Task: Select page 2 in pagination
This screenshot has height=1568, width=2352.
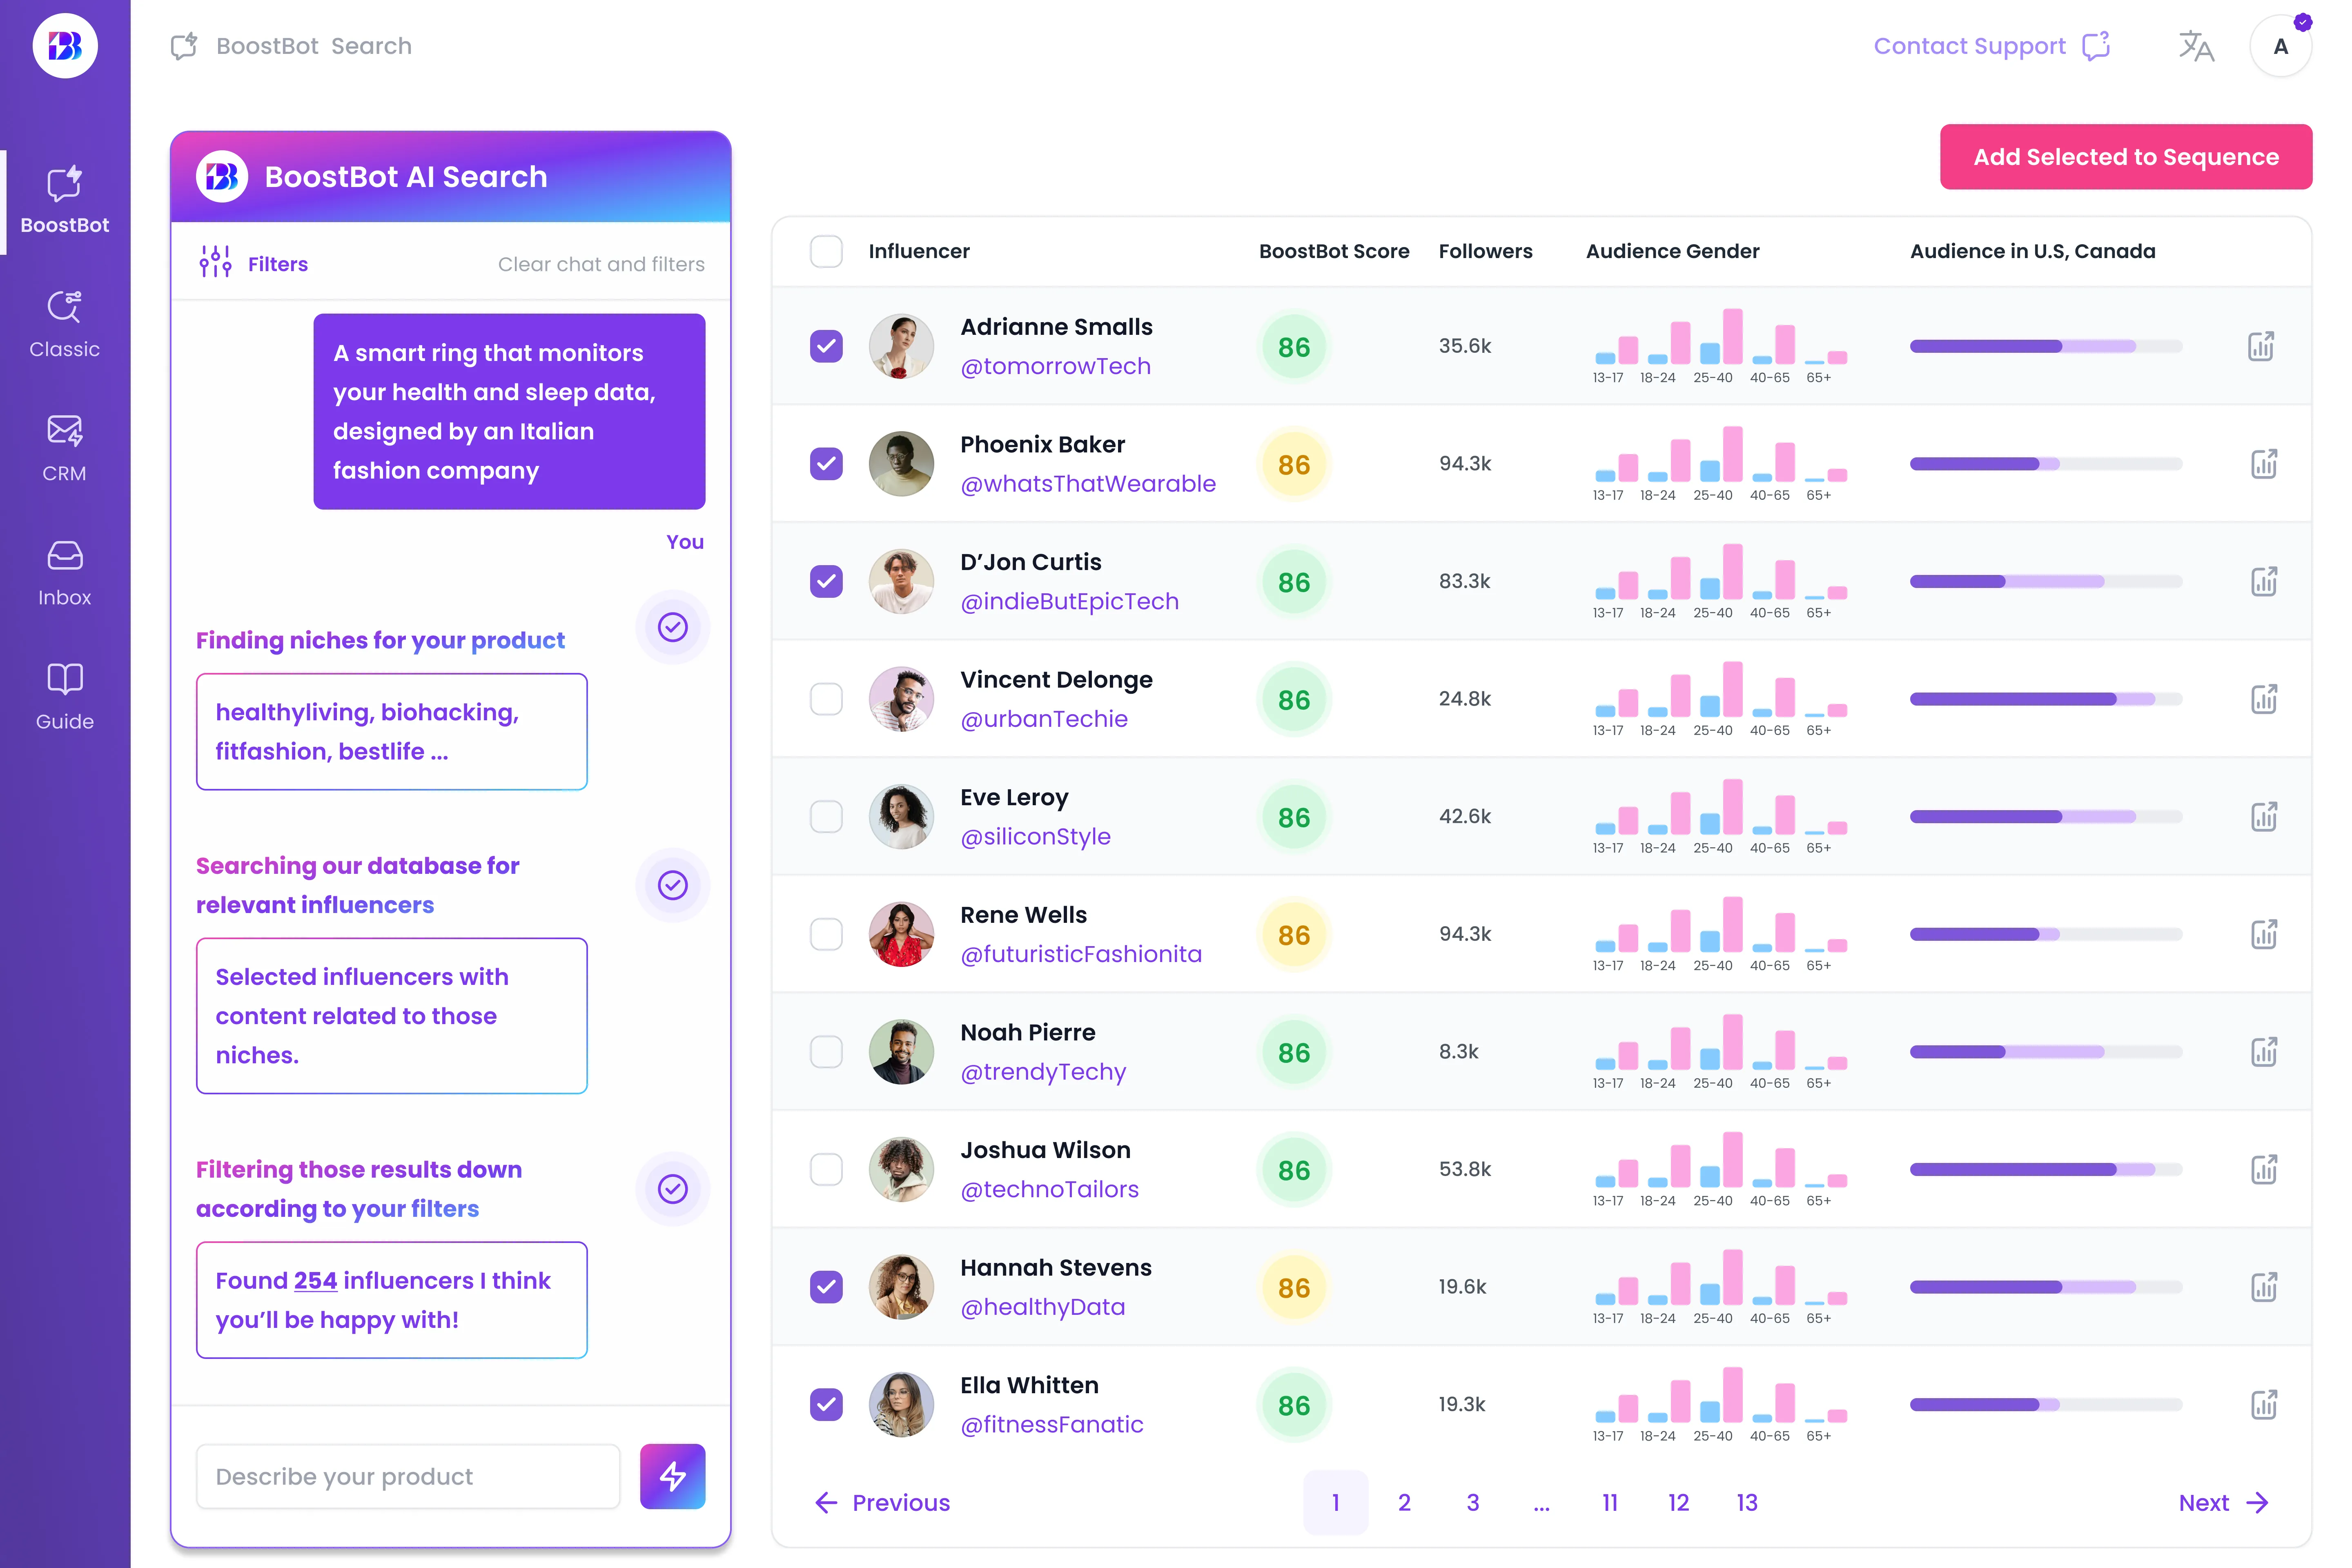Action: coord(1405,1501)
